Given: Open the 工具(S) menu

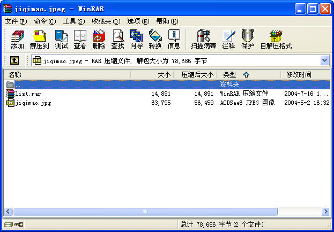Looking at the screenshot, I should point(73,21).
